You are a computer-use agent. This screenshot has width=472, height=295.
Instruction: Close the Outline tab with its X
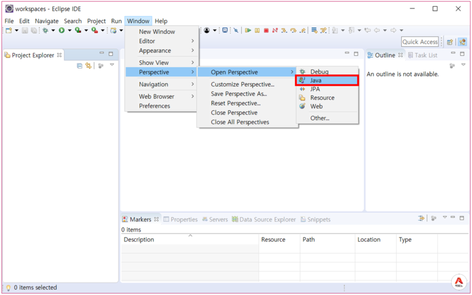point(400,55)
